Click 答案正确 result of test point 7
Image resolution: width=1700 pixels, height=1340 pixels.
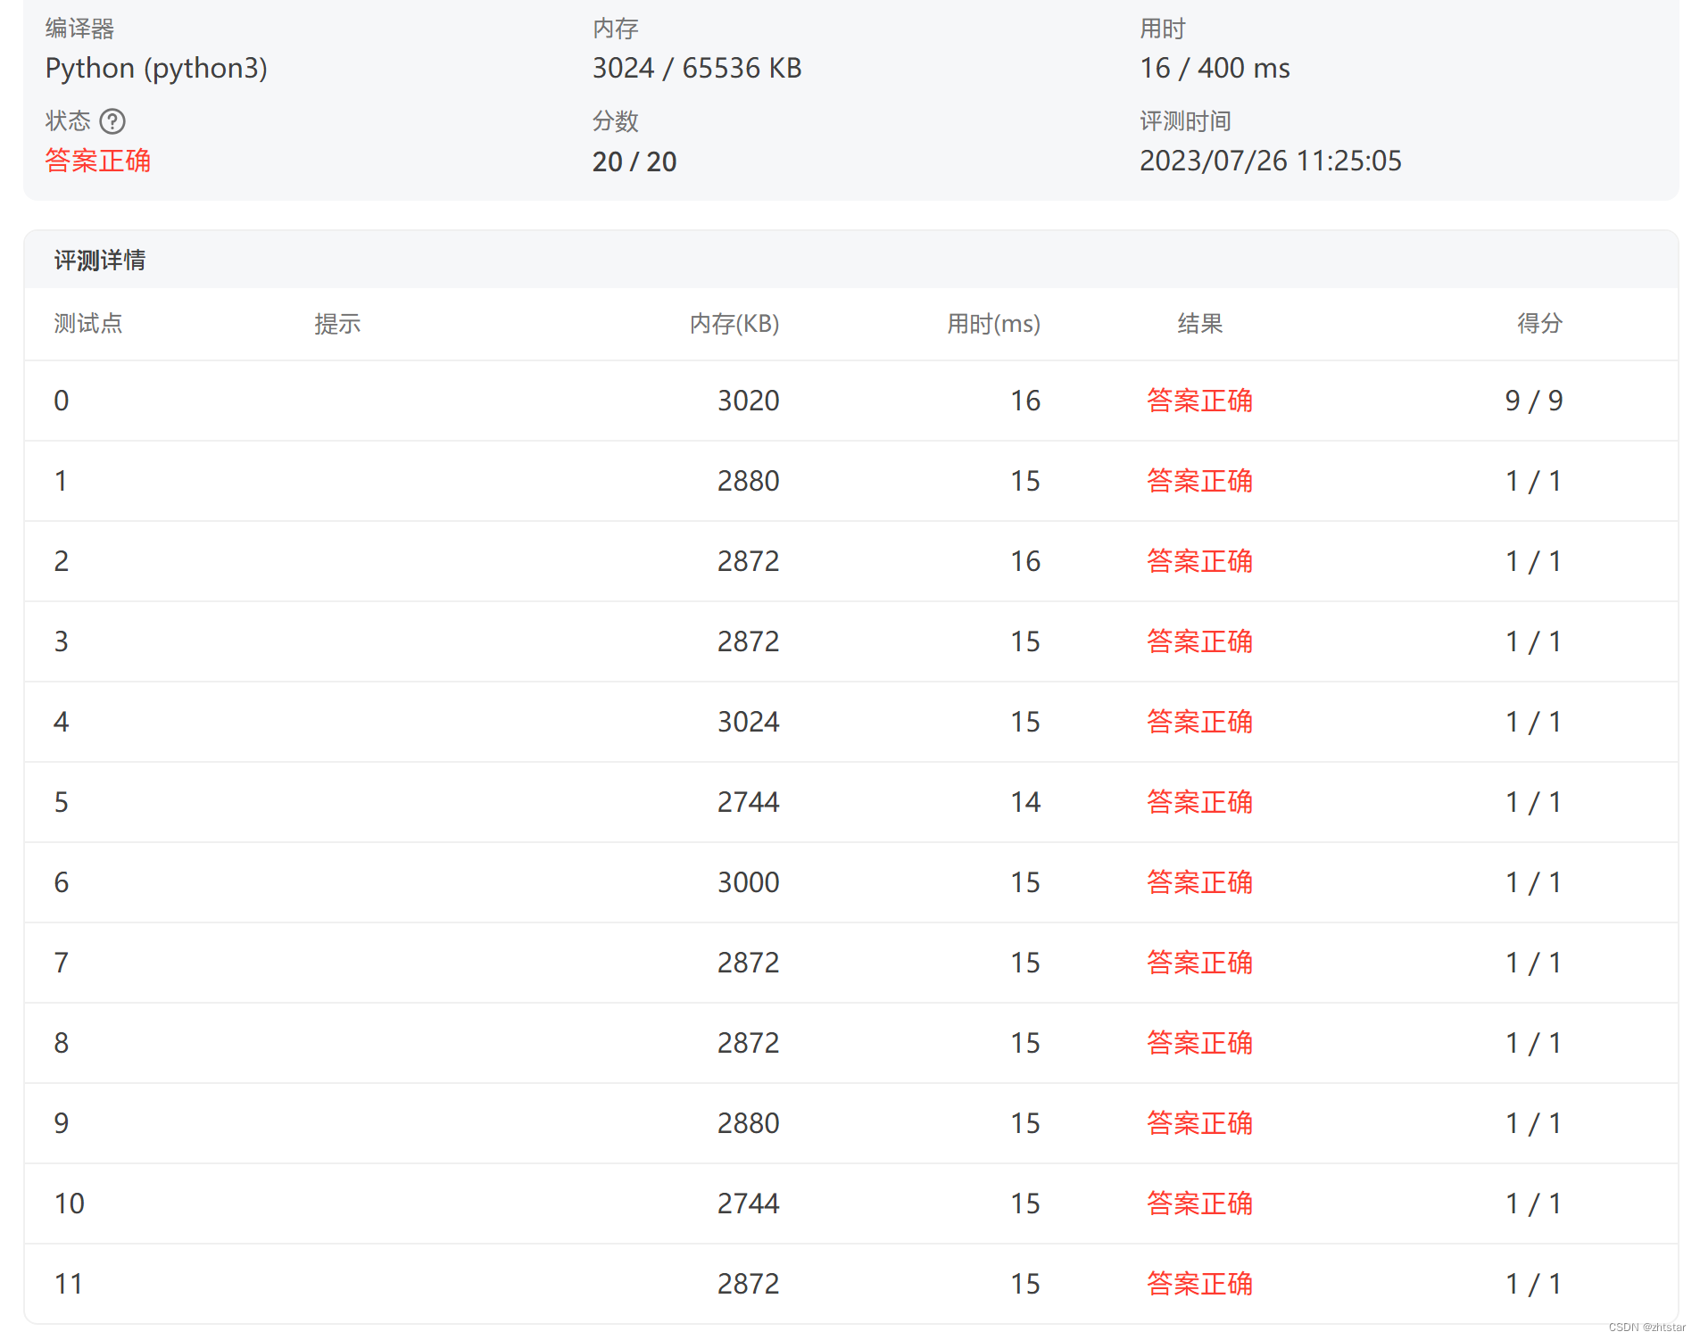[x=1199, y=963]
